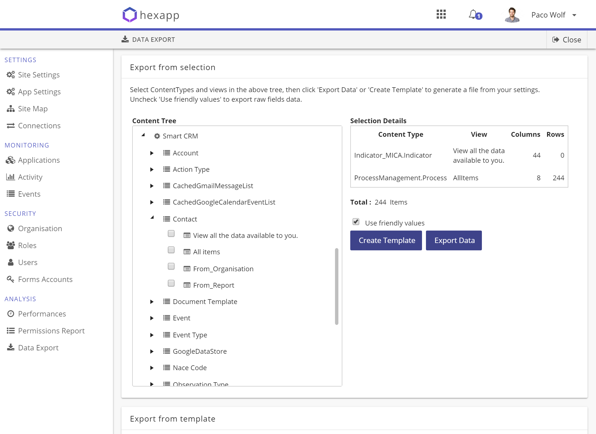Click the Data Export header download icon
The image size is (596, 434).
click(x=125, y=39)
